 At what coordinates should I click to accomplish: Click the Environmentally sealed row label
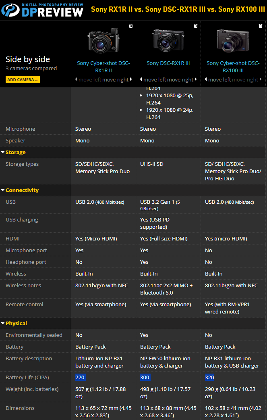pyautogui.click(x=34, y=335)
